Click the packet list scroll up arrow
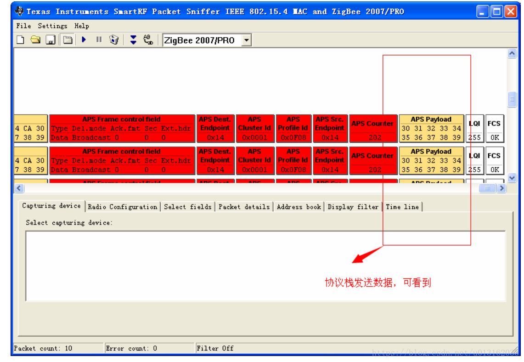The image size is (524, 362). tap(512, 53)
